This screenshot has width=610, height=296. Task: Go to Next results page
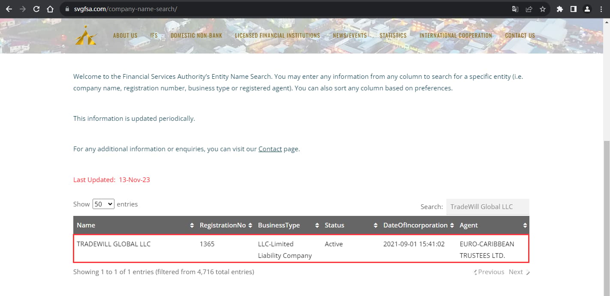point(519,272)
